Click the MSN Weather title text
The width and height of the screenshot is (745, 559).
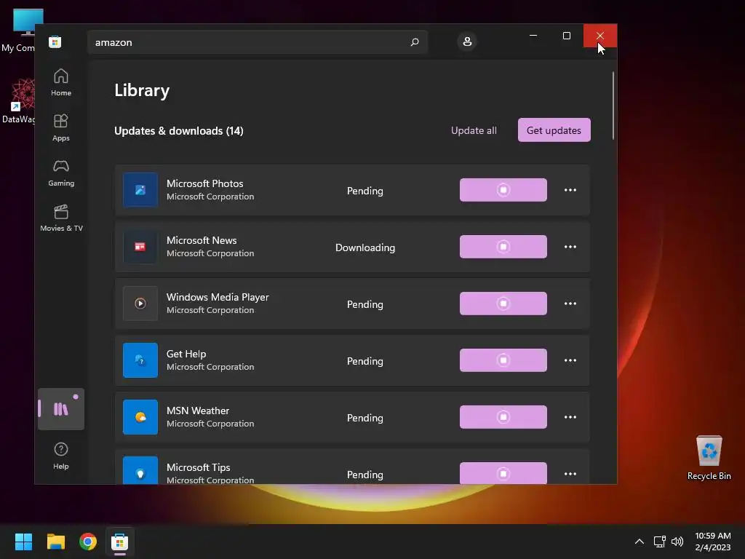click(x=198, y=411)
